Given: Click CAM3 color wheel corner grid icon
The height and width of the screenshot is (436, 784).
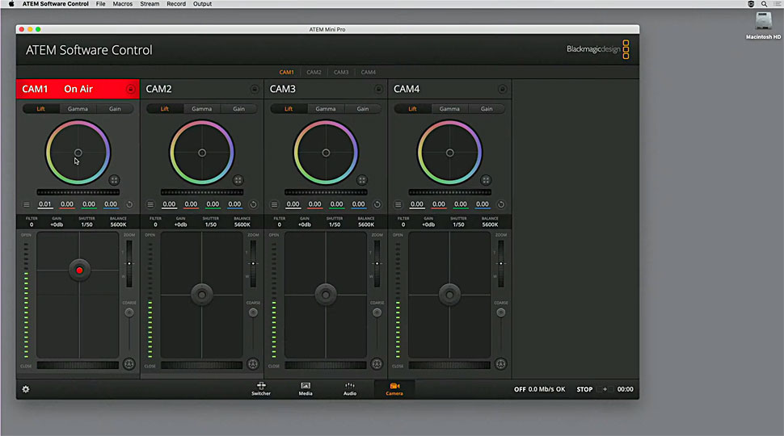Looking at the screenshot, I should coord(362,180).
